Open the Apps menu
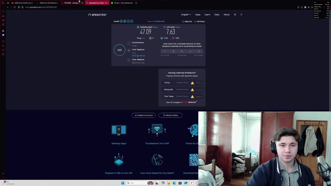This screenshot has width=331, height=186. click(198, 15)
